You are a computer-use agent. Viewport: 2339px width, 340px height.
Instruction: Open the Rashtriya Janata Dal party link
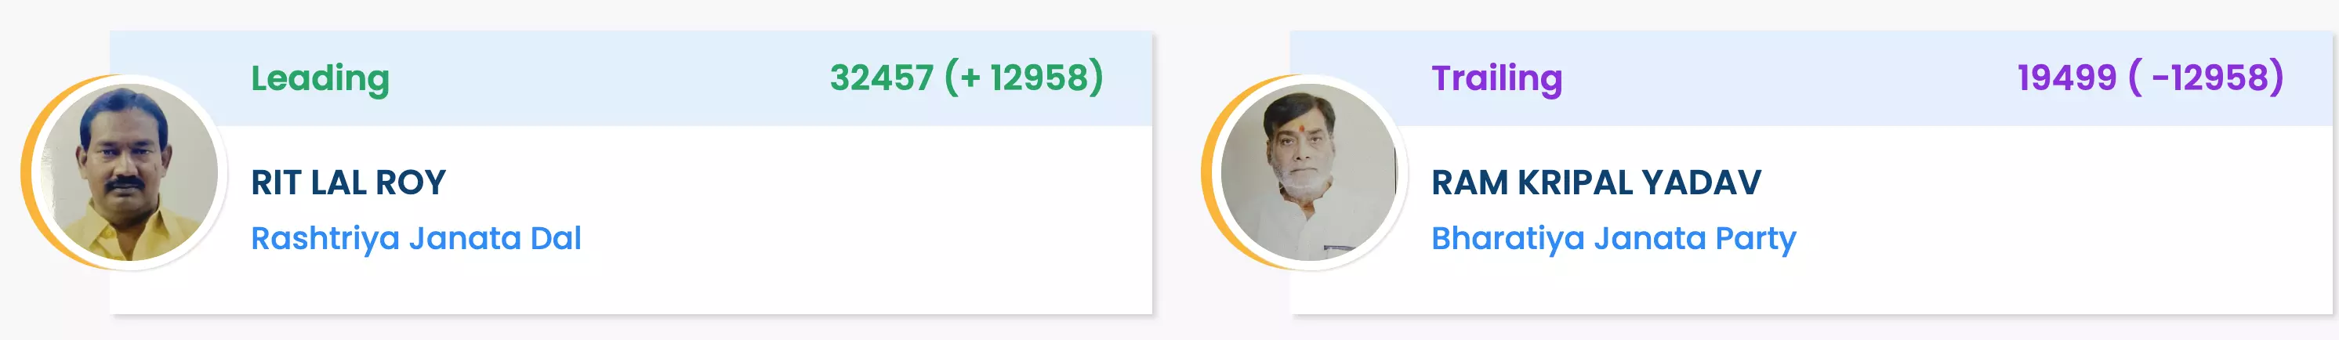coord(416,238)
